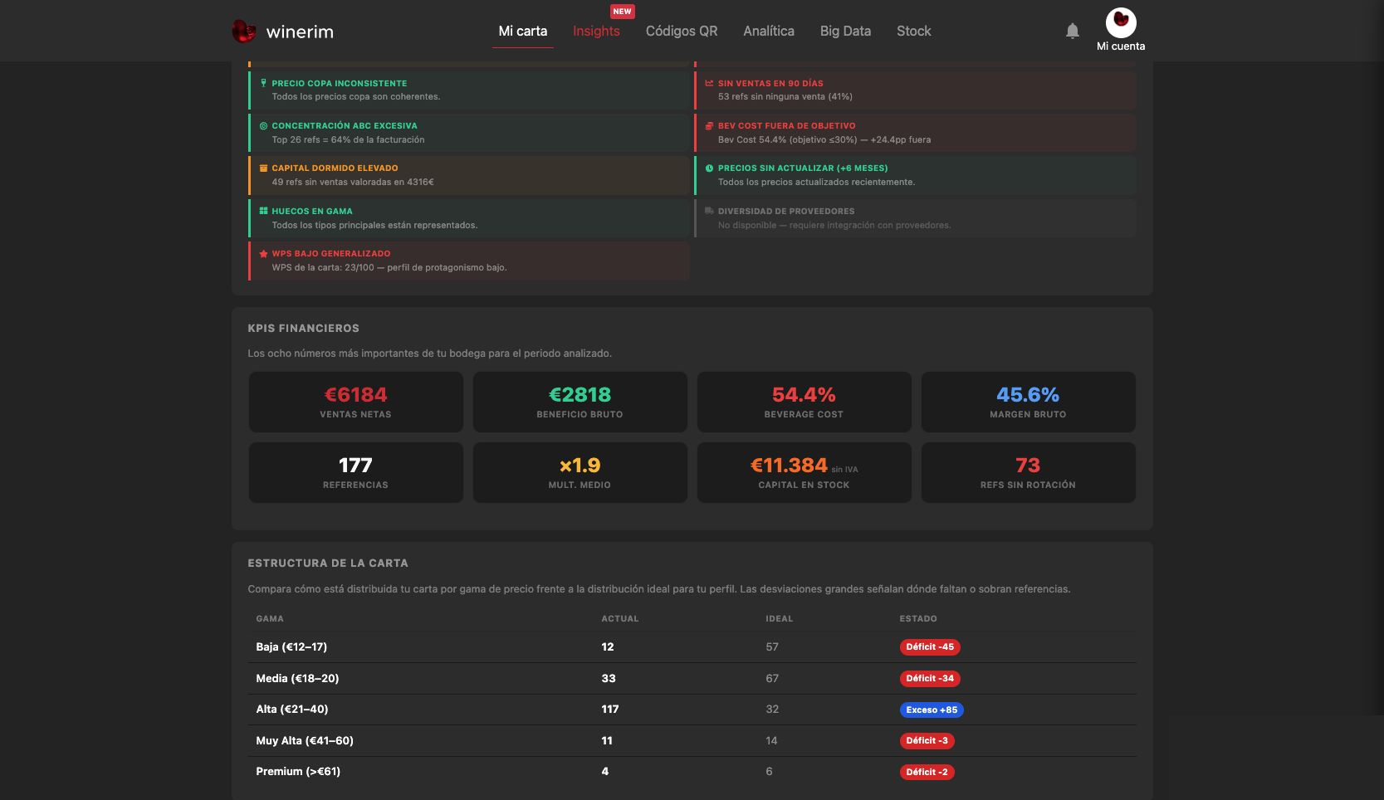The image size is (1384, 800).
Task: Open the Big Data tab
Action: click(845, 31)
